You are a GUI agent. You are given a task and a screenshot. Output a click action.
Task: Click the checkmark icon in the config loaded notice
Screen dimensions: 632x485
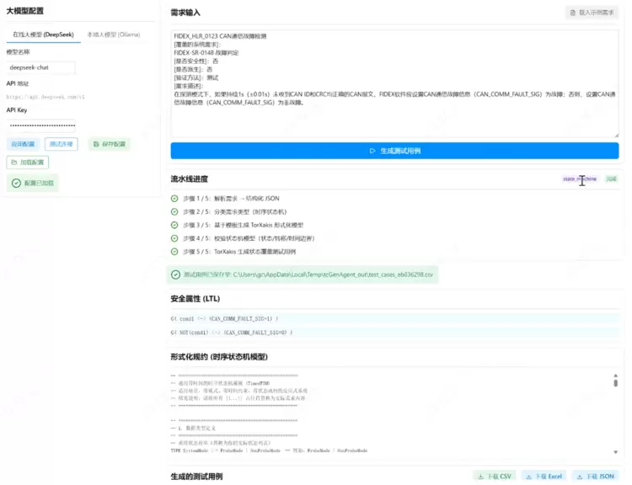(16, 184)
